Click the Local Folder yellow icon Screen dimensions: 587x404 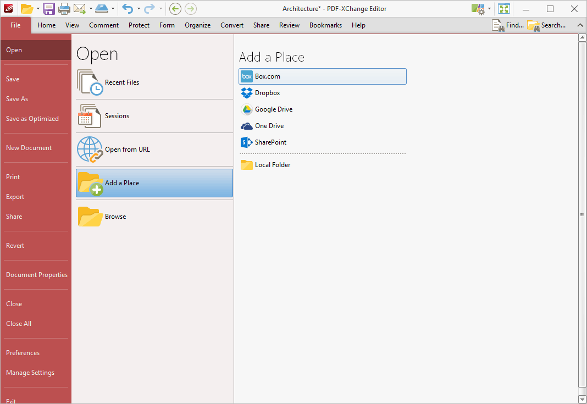pyautogui.click(x=247, y=165)
